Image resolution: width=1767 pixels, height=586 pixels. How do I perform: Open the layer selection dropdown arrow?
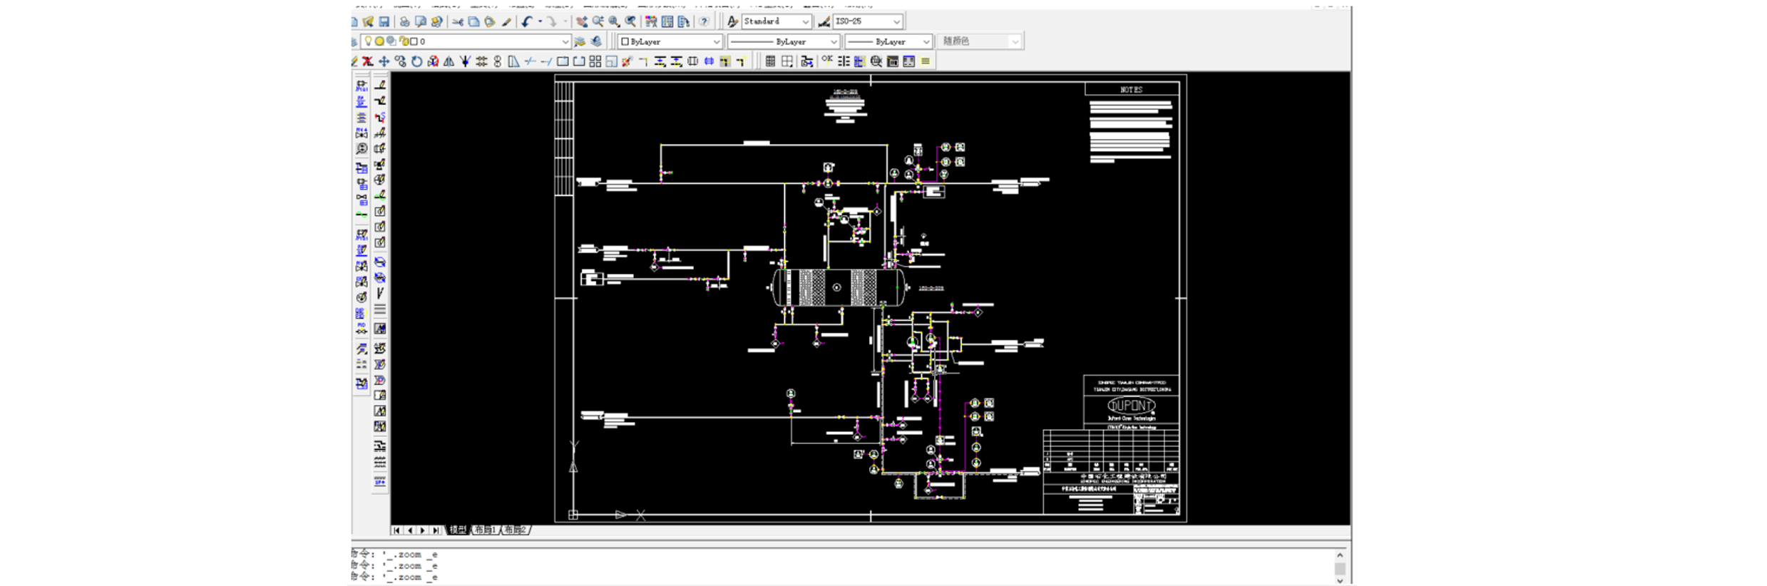565,42
